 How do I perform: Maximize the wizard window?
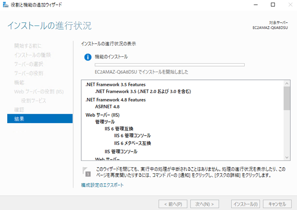(273, 5)
